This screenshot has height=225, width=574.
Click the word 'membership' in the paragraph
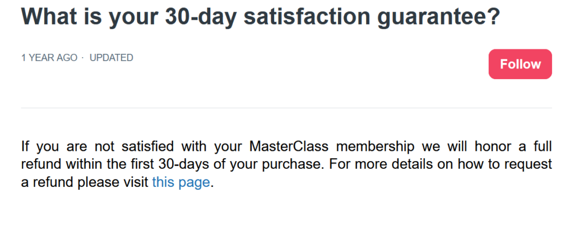point(376,146)
